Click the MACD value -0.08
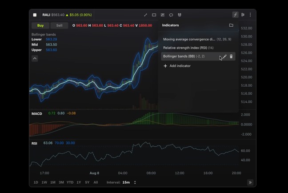Screen dimensions: 288x193 [71, 113]
